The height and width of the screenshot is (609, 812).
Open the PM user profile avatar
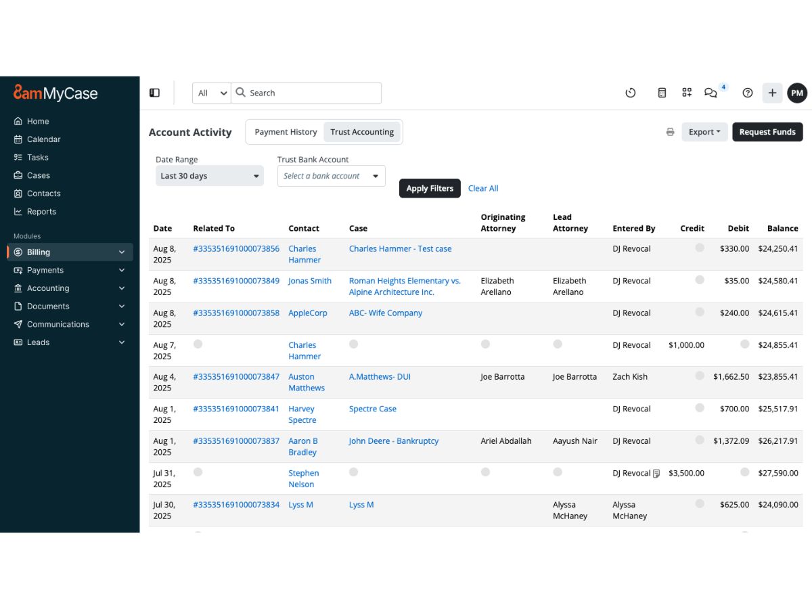point(797,93)
